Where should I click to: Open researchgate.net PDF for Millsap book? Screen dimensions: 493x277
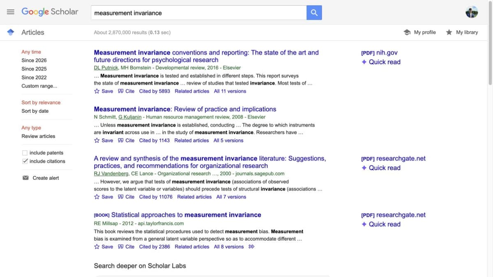pos(393,215)
